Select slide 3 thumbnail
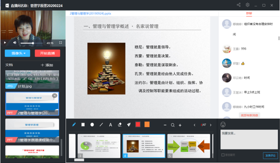Image resolution: width=280 pixels, height=163 pixels. pyautogui.click(x=99, y=146)
